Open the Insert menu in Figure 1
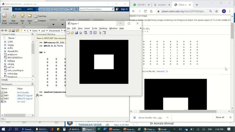Screen dimensions: 235x132 coord(87,28)
